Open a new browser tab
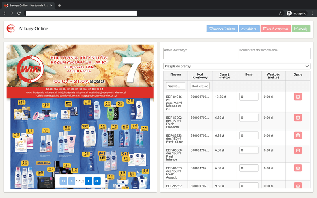Viewport: 317px width, 198px height. (x=59, y=6)
